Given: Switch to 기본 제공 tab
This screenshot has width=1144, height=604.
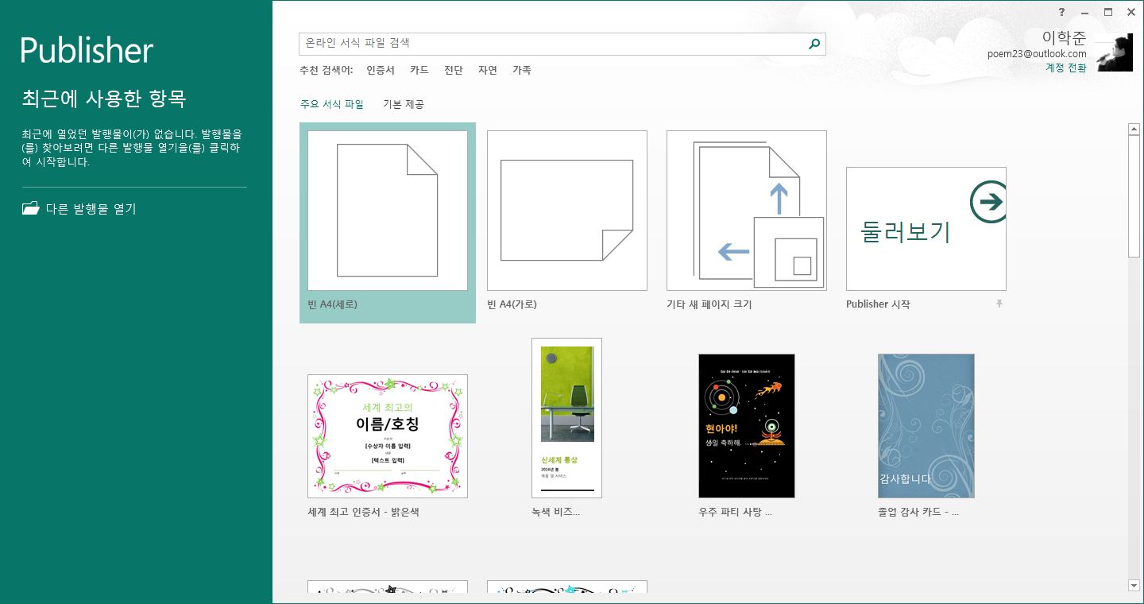Looking at the screenshot, I should tap(404, 104).
